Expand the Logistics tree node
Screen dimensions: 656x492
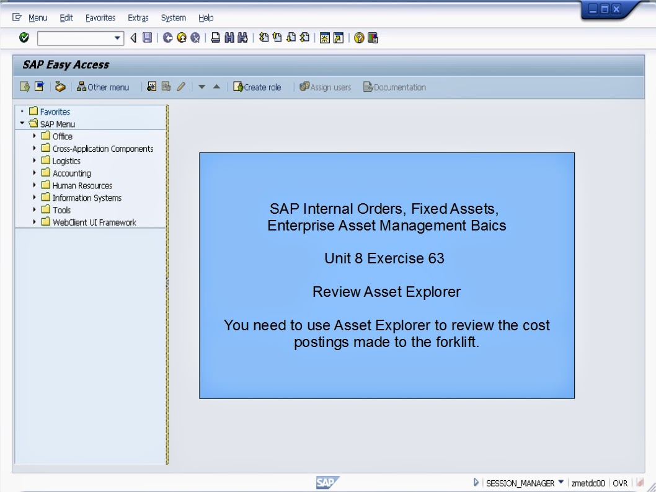point(35,160)
